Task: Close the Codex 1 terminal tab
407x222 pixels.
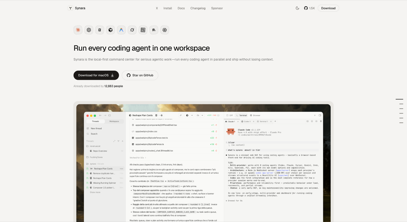Action: pos(253,121)
